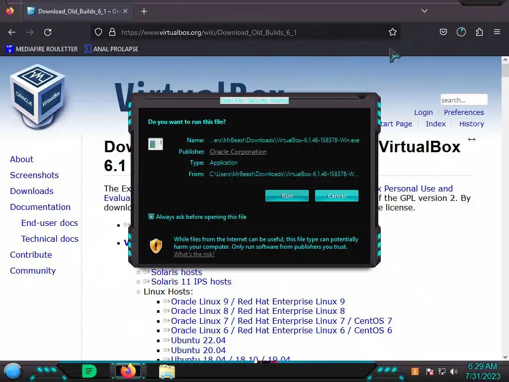Click the What's the risk? link

tap(194, 254)
